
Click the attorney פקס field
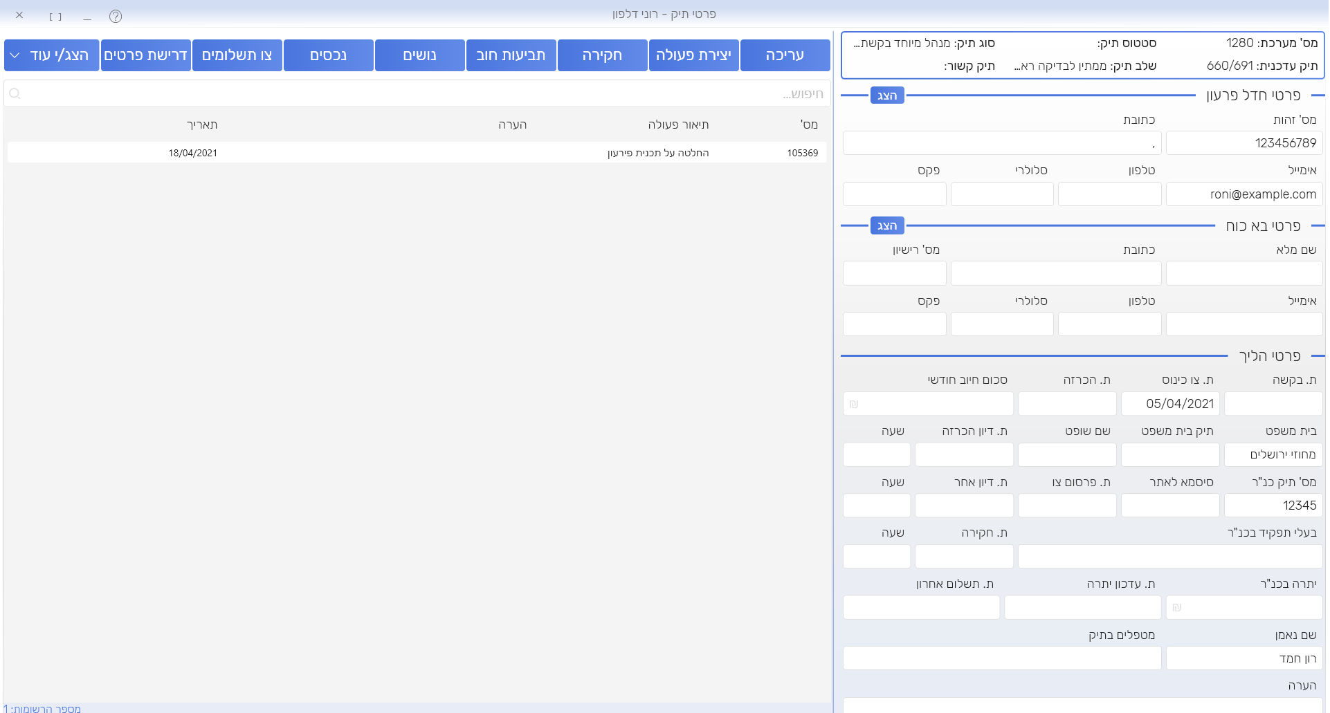click(x=894, y=324)
